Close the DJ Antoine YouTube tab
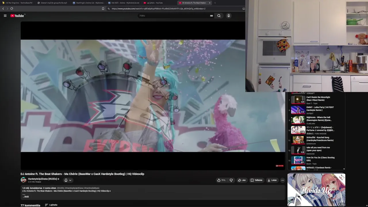This screenshot has width=368, height=207. point(210,3)
